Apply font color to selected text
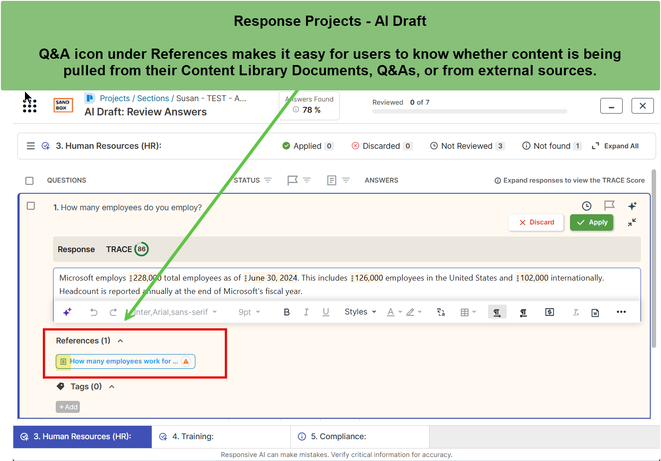 (391, 312)
